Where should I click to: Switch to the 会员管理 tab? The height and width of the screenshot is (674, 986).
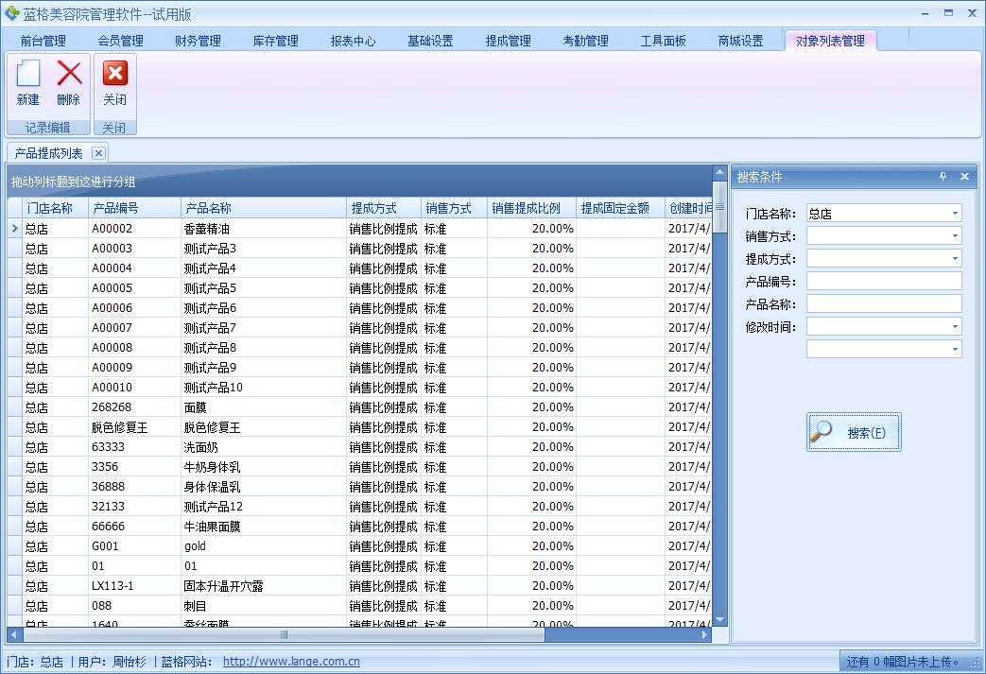point(120,41)
